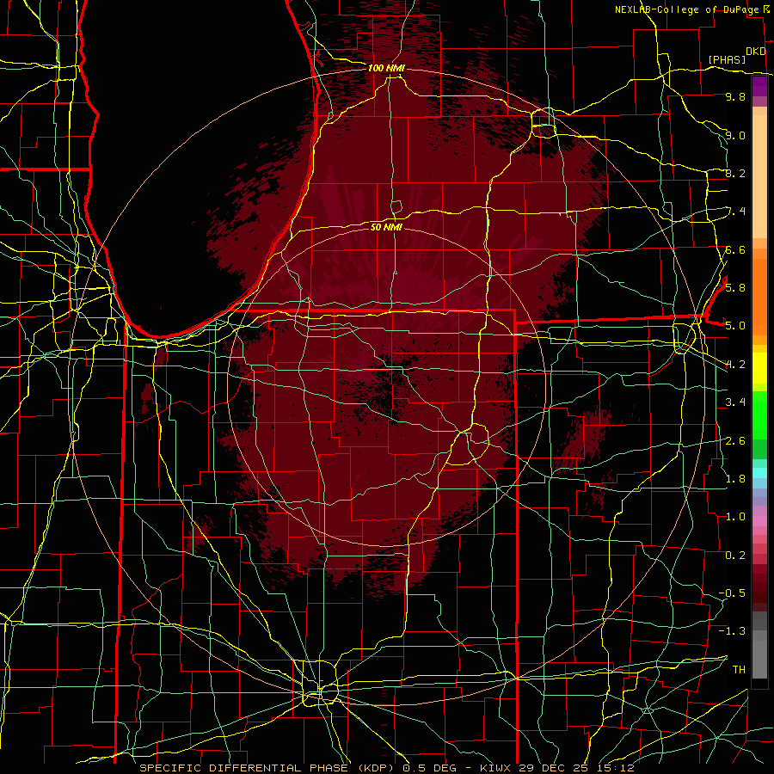Click the TH label on the color scale

tap(739, 669)
